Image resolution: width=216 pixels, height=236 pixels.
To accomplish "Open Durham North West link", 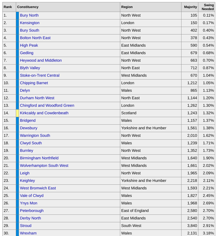I will click(x=37, y=98).
